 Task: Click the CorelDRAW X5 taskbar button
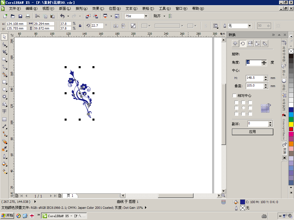click(64, 216)
